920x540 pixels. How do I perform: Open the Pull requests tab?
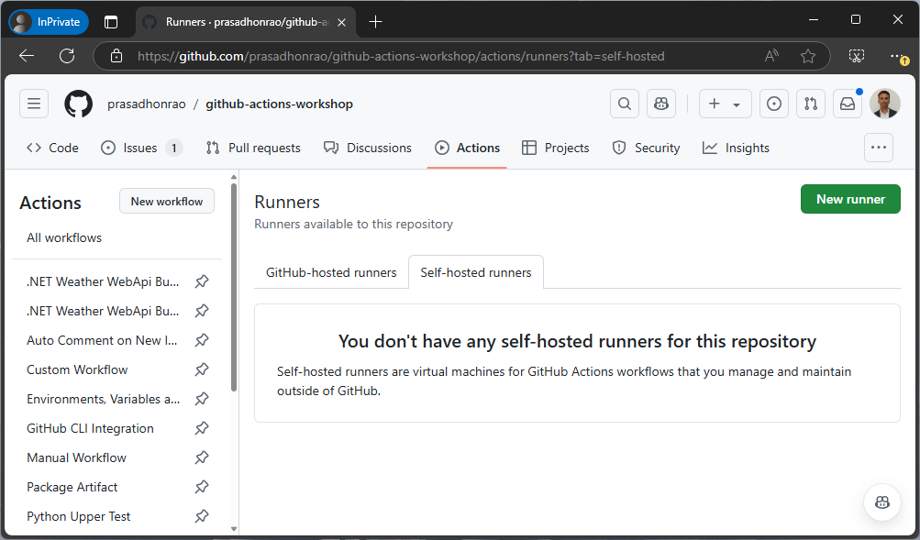(253, 148)
